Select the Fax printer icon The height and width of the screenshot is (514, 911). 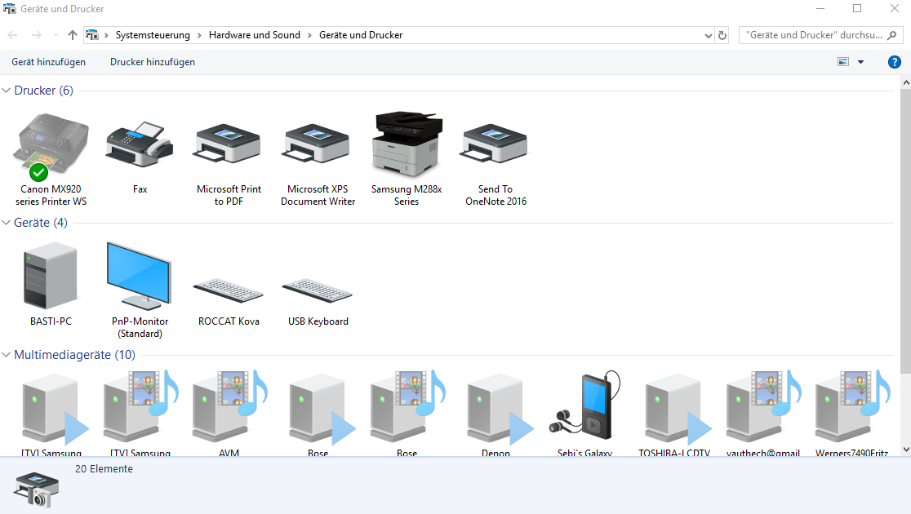tap(140, 144)
